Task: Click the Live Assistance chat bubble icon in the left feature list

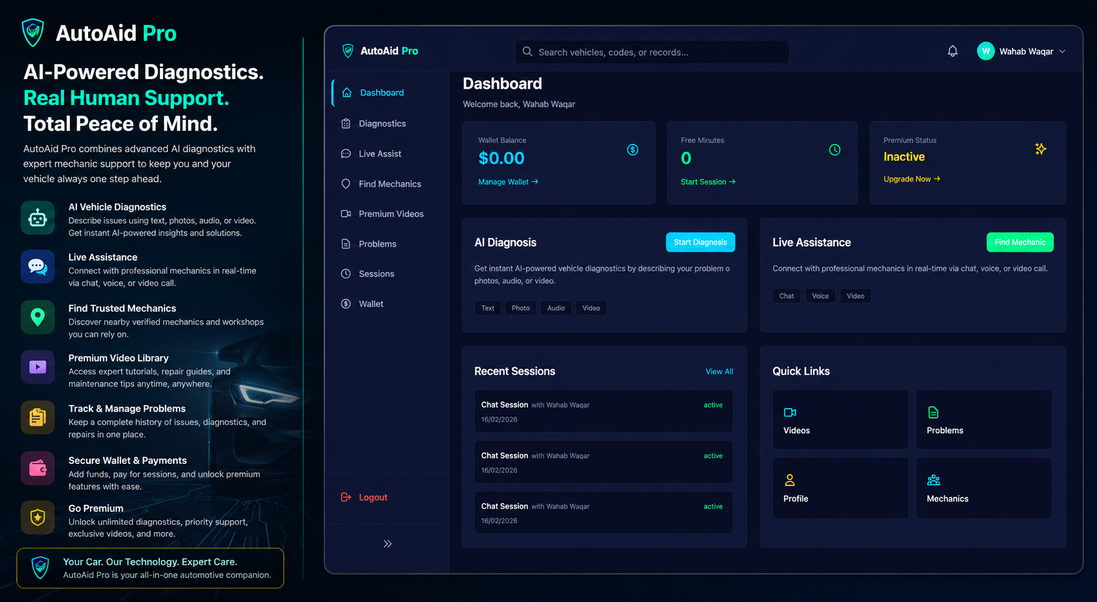Action: 38,266
